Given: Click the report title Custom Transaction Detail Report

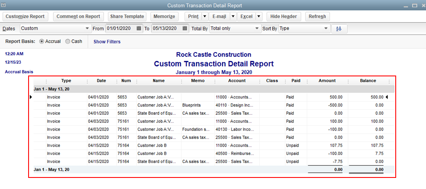Looking at the screenshot, I should 214,64.
